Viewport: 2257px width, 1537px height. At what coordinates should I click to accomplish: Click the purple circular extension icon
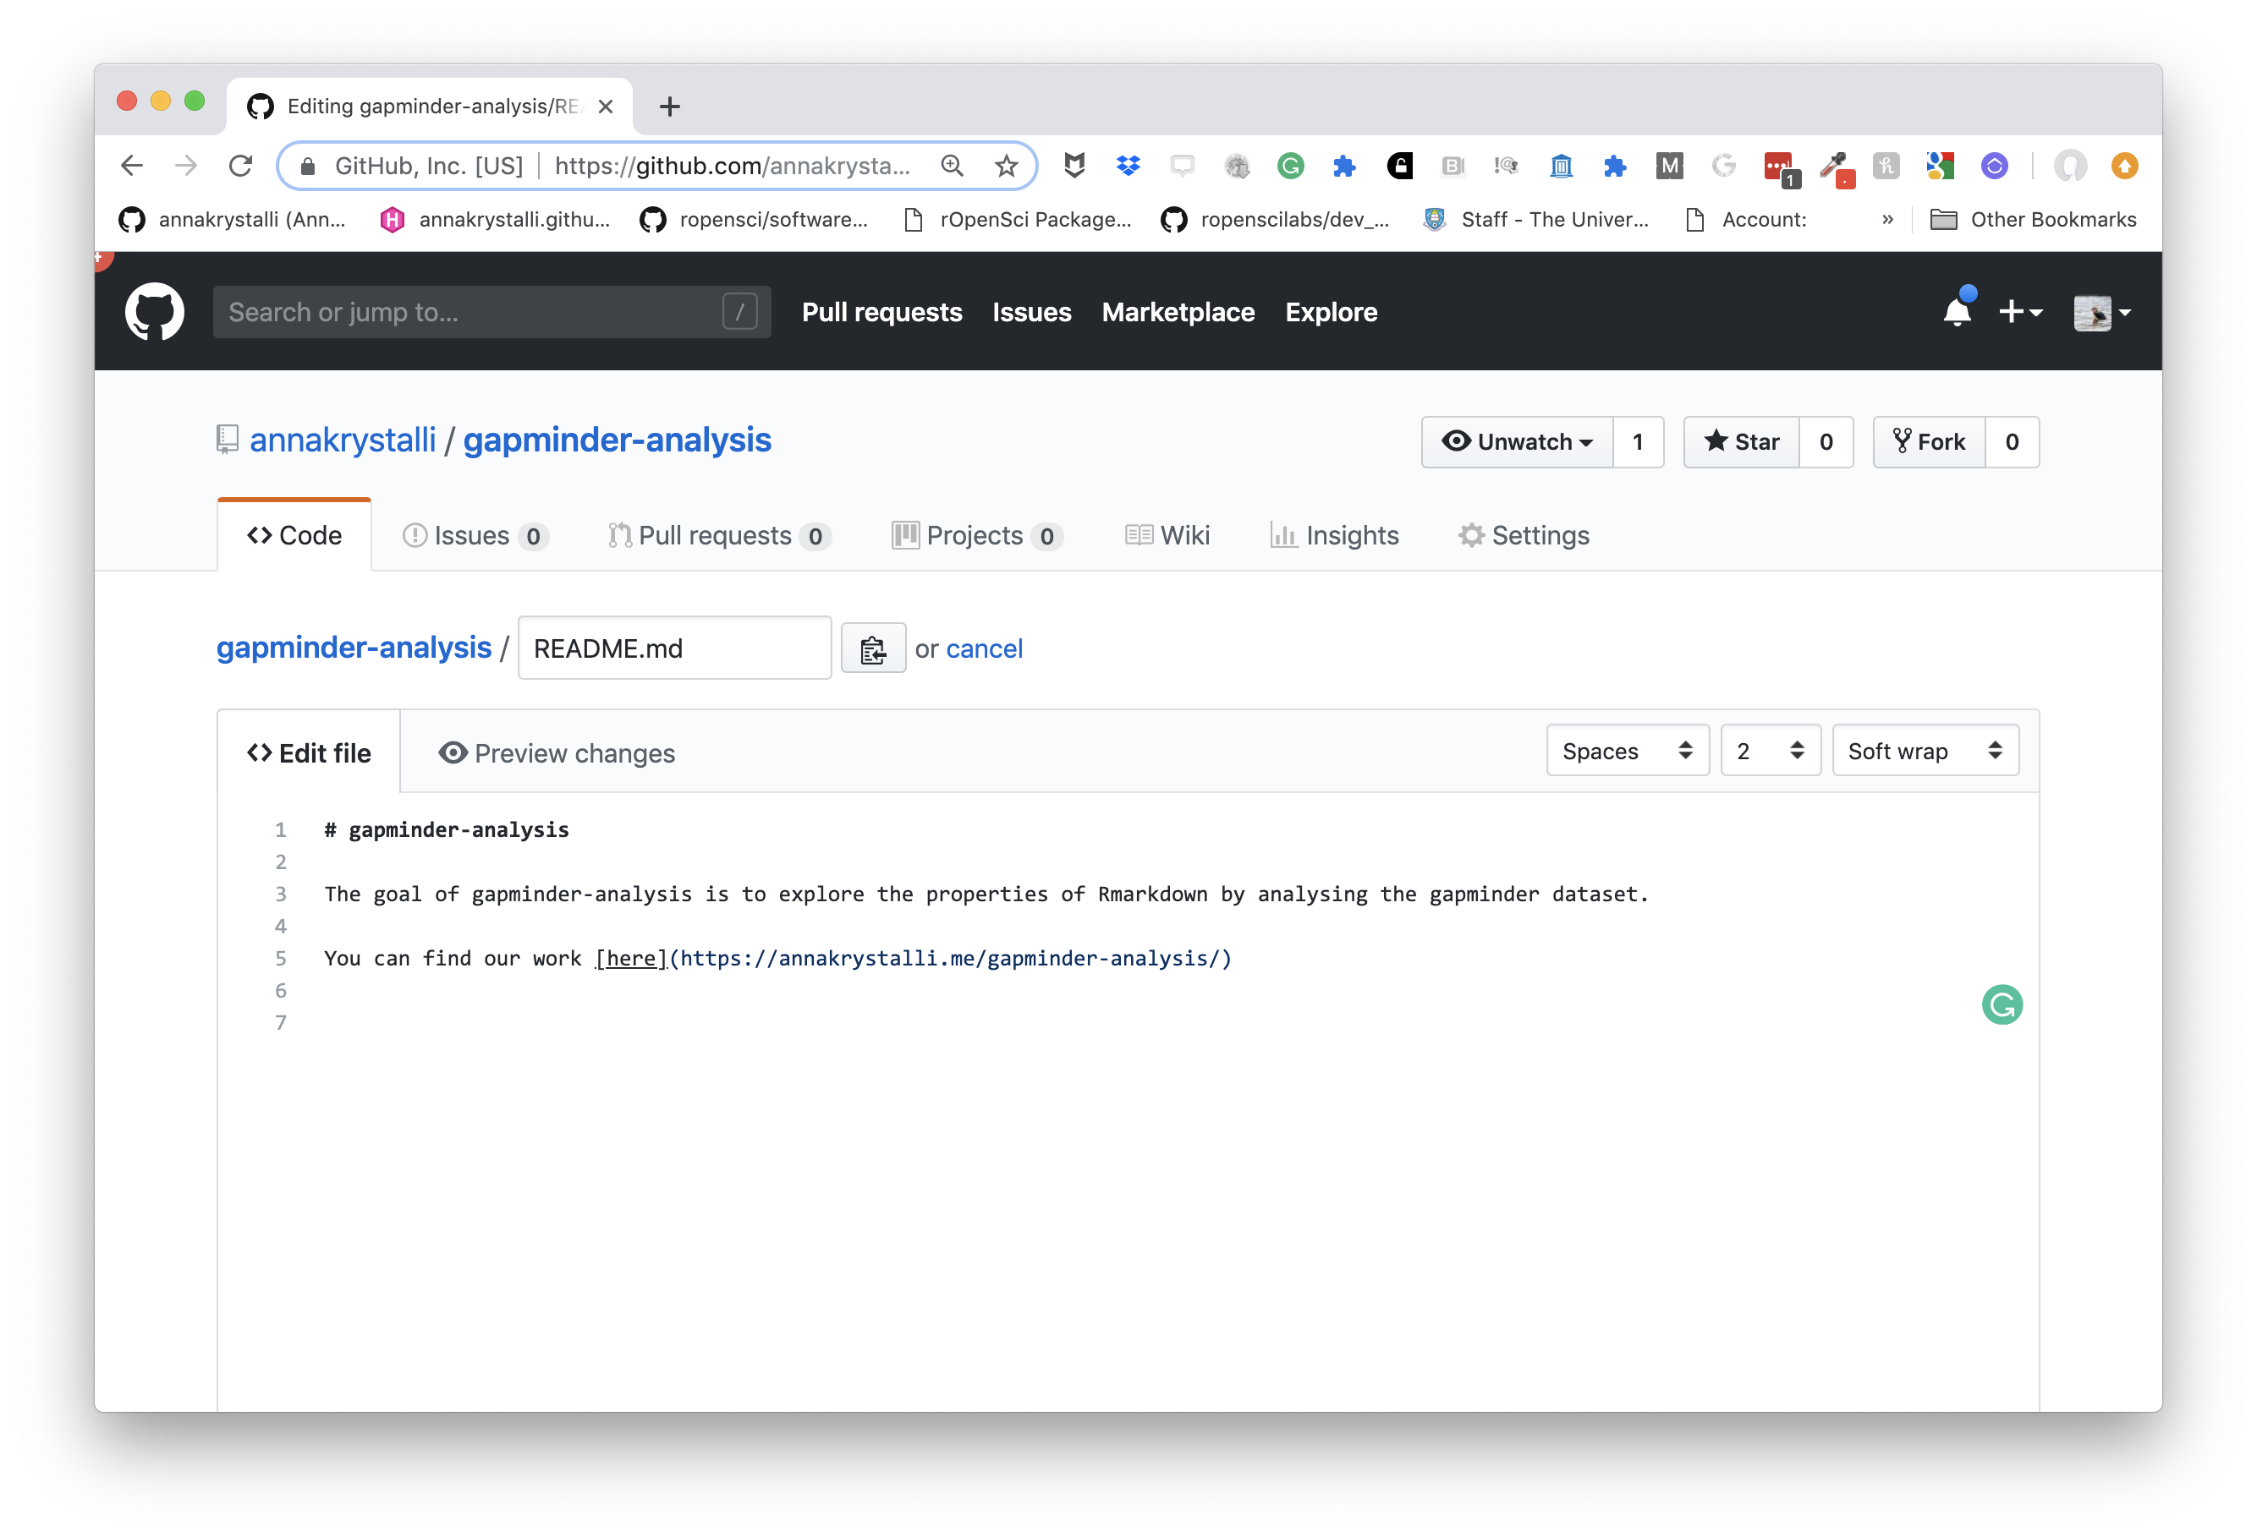click(1994, 166)
